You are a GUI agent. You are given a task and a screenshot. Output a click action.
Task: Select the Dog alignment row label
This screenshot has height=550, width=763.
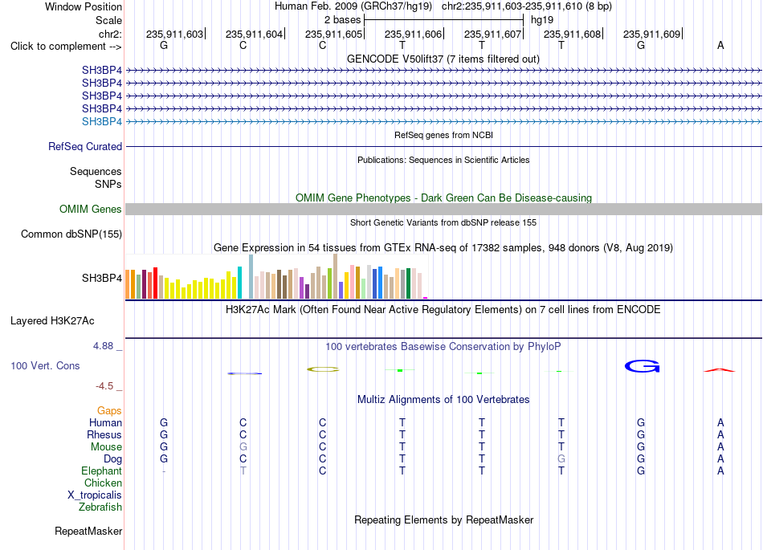click(x=112, y=459)
